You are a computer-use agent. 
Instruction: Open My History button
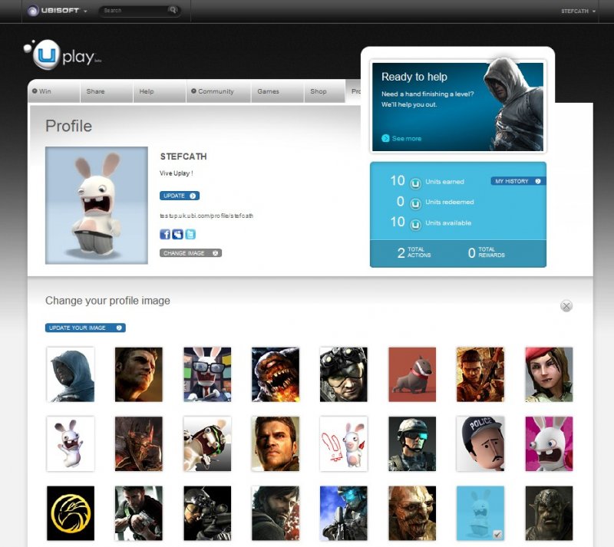coord(517,181)
